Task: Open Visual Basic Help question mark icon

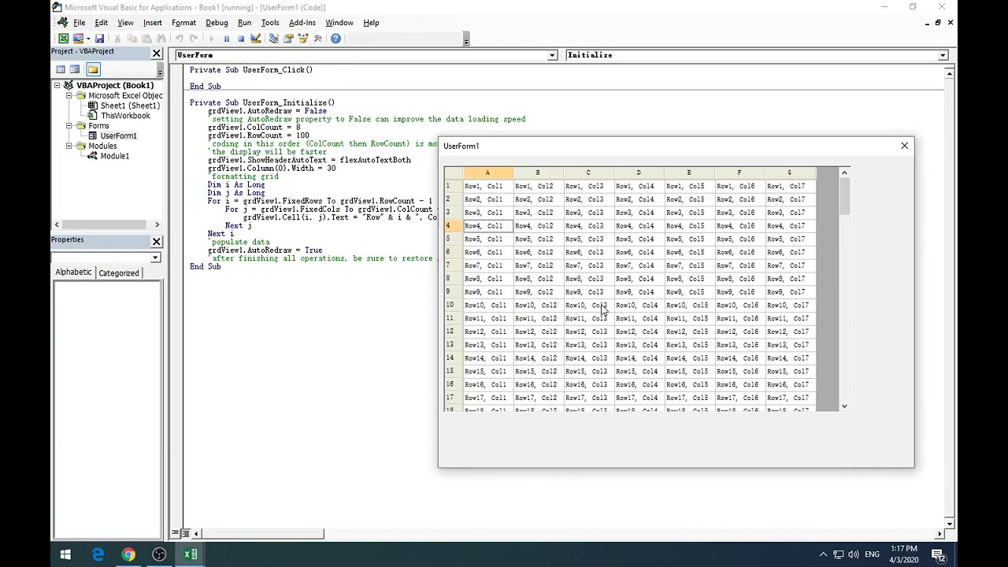Action: pos(335,39)
